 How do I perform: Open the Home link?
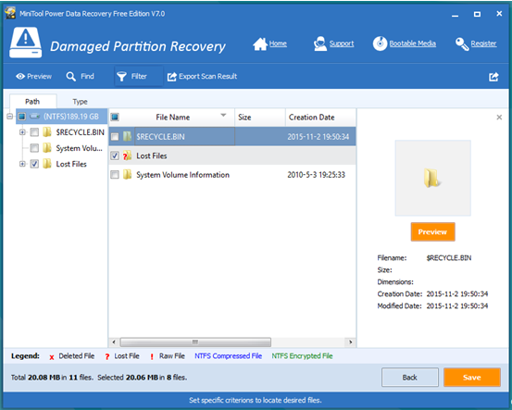click(278, 43)
